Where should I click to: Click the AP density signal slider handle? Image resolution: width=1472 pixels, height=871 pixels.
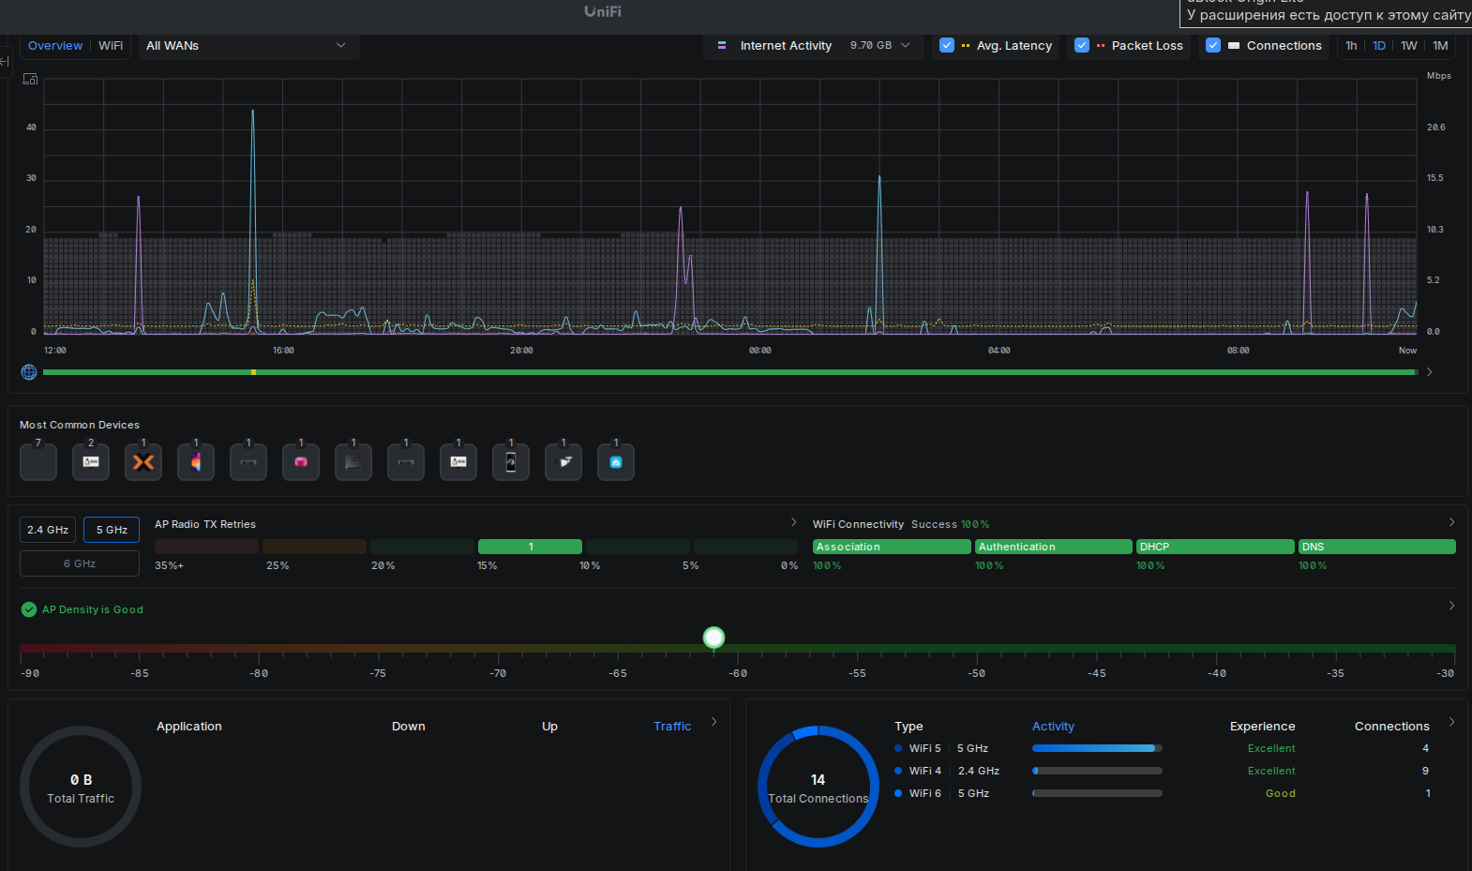pos(713,638)
